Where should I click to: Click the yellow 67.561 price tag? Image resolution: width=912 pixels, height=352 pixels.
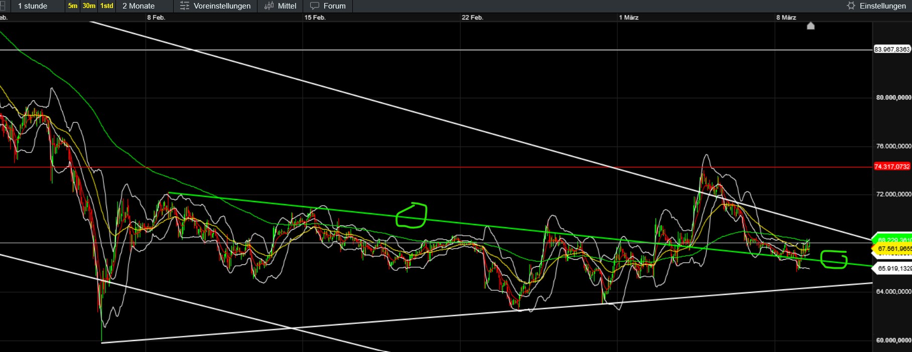893,249
